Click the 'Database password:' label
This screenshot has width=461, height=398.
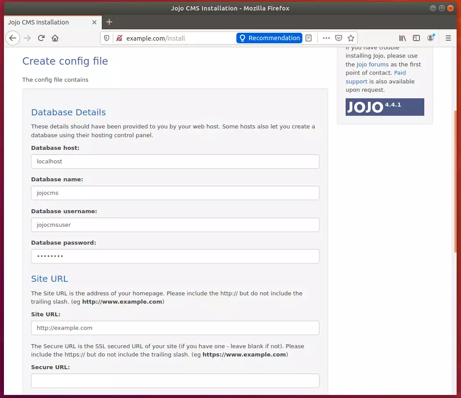63,242
